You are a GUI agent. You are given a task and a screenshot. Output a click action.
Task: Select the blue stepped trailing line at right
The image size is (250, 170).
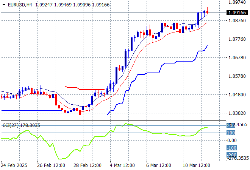coord(178,61)
